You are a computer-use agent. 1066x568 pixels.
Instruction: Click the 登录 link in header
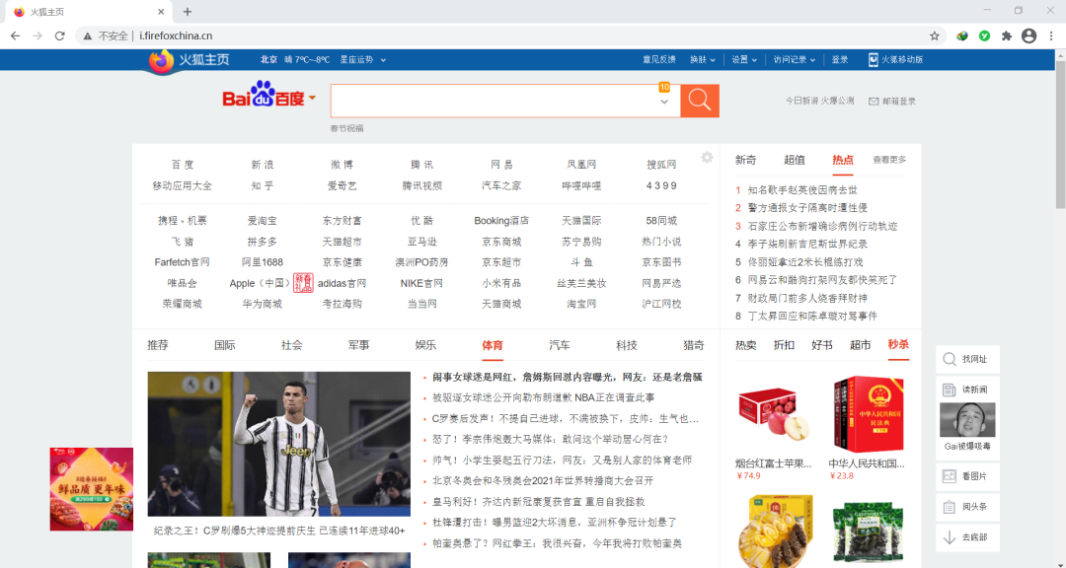[840, 60]
